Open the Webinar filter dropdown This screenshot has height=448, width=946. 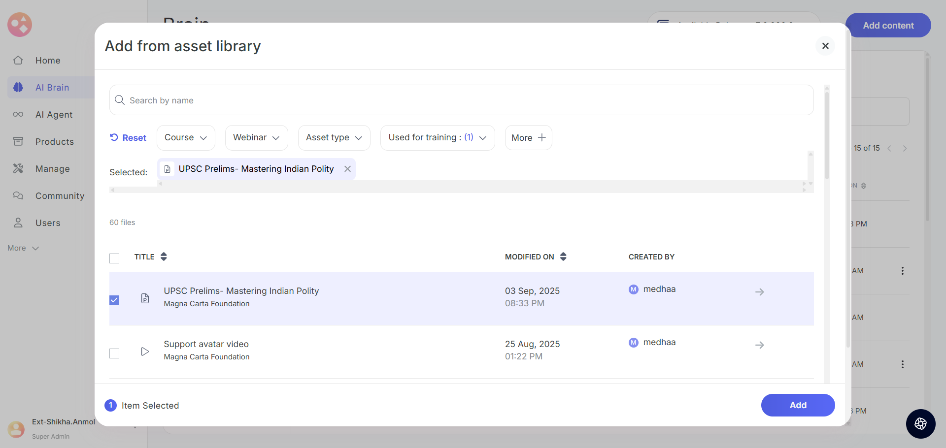coord(256,138)
